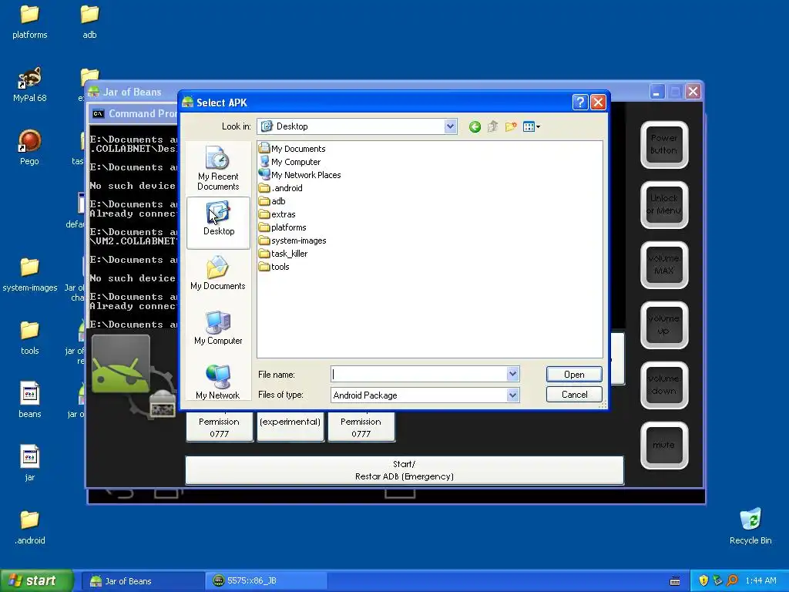Viewport: 789px width, 592px height.
Task: Click the tray icon left of the magnifier
Action: 718,581
